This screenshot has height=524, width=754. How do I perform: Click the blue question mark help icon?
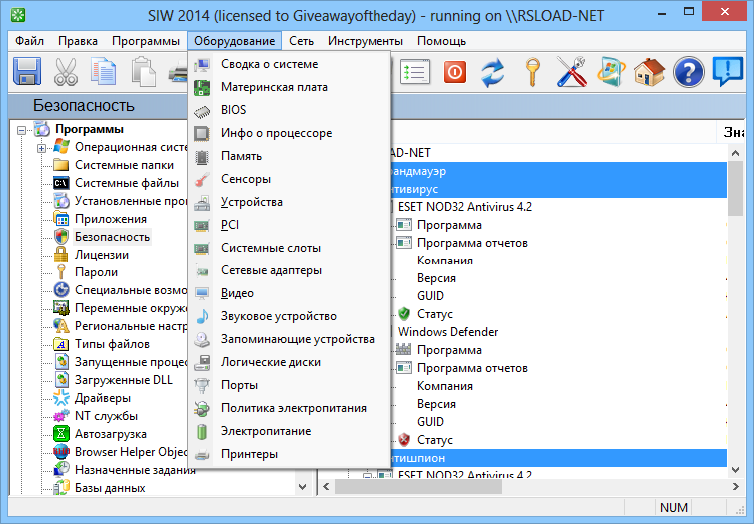689,72
